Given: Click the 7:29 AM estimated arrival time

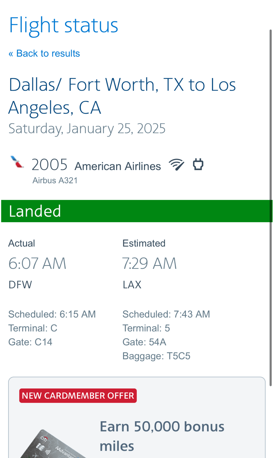Looking at the screenshot, I should (149, 263).
